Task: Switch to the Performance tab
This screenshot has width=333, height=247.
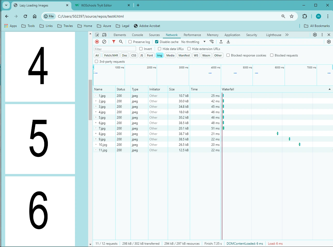Action: [x=192, y=35]
